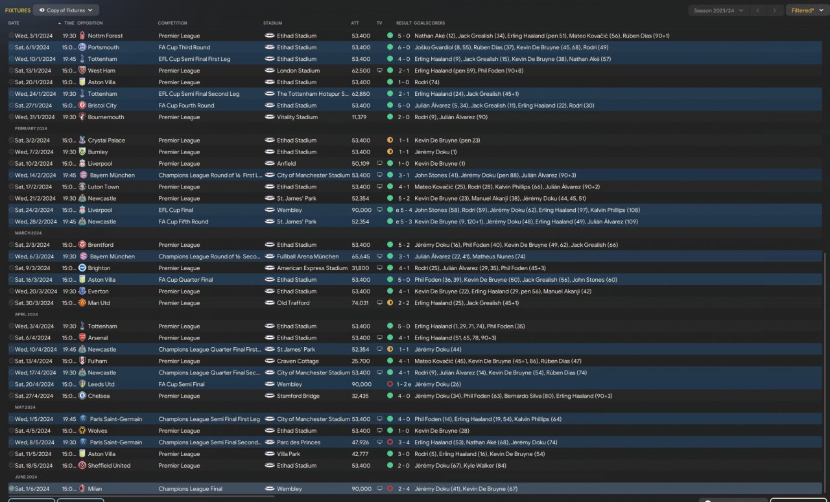
Task: Toggle the check circle on the Newcastle 17/4/2024 row
Action: click(12, 373)
